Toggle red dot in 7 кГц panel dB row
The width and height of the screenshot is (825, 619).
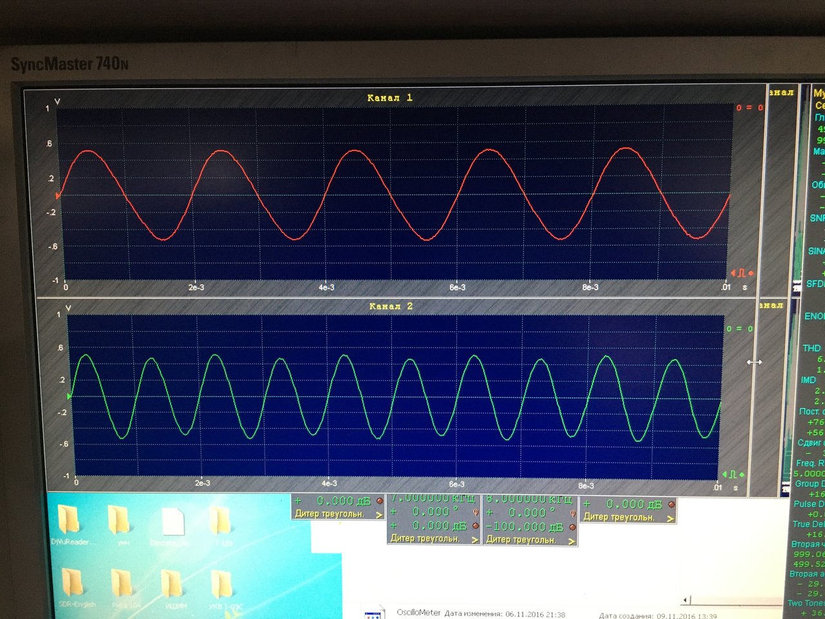[475, 526]
